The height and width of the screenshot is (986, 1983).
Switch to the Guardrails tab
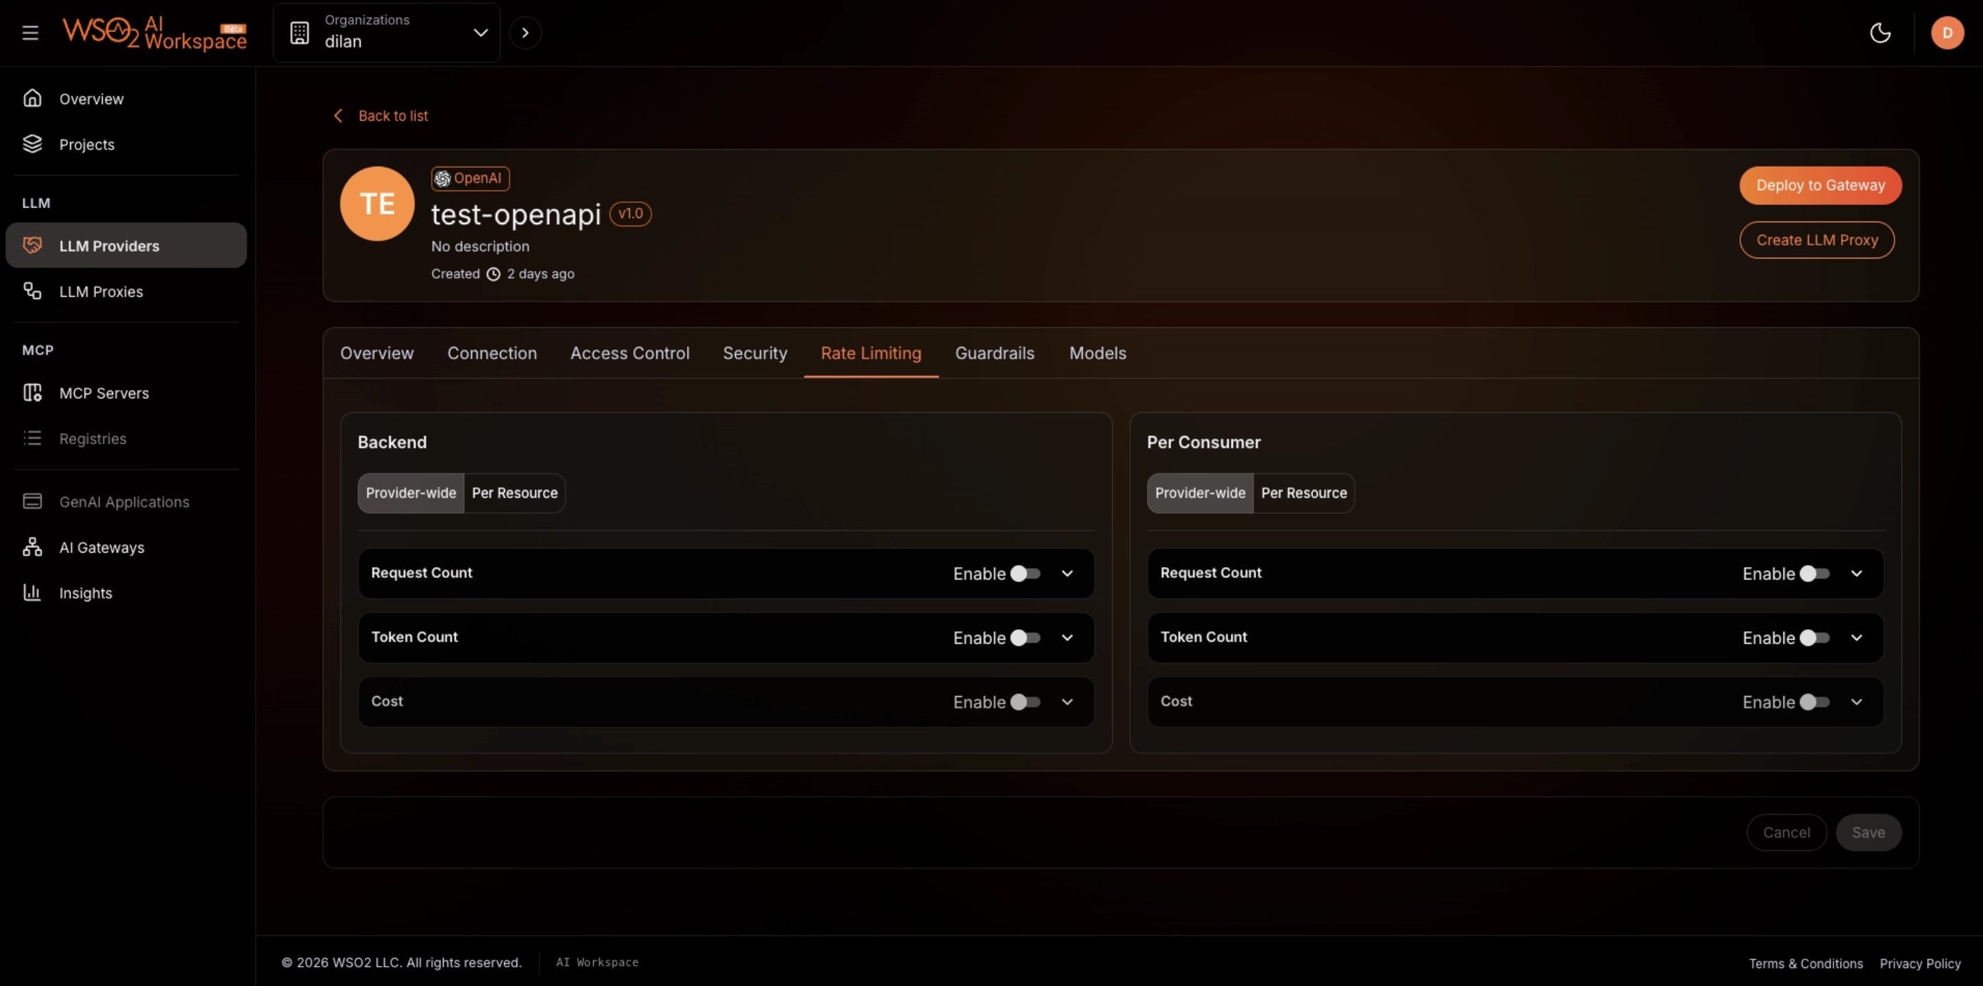pyautogui.click(x=994, y=353)
